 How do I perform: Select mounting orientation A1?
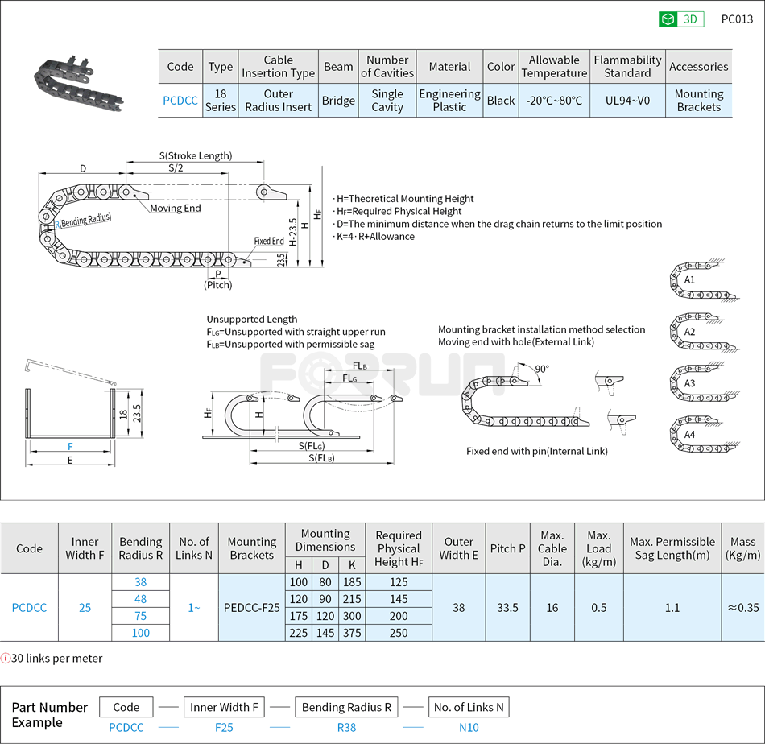[x=703, y=279]
